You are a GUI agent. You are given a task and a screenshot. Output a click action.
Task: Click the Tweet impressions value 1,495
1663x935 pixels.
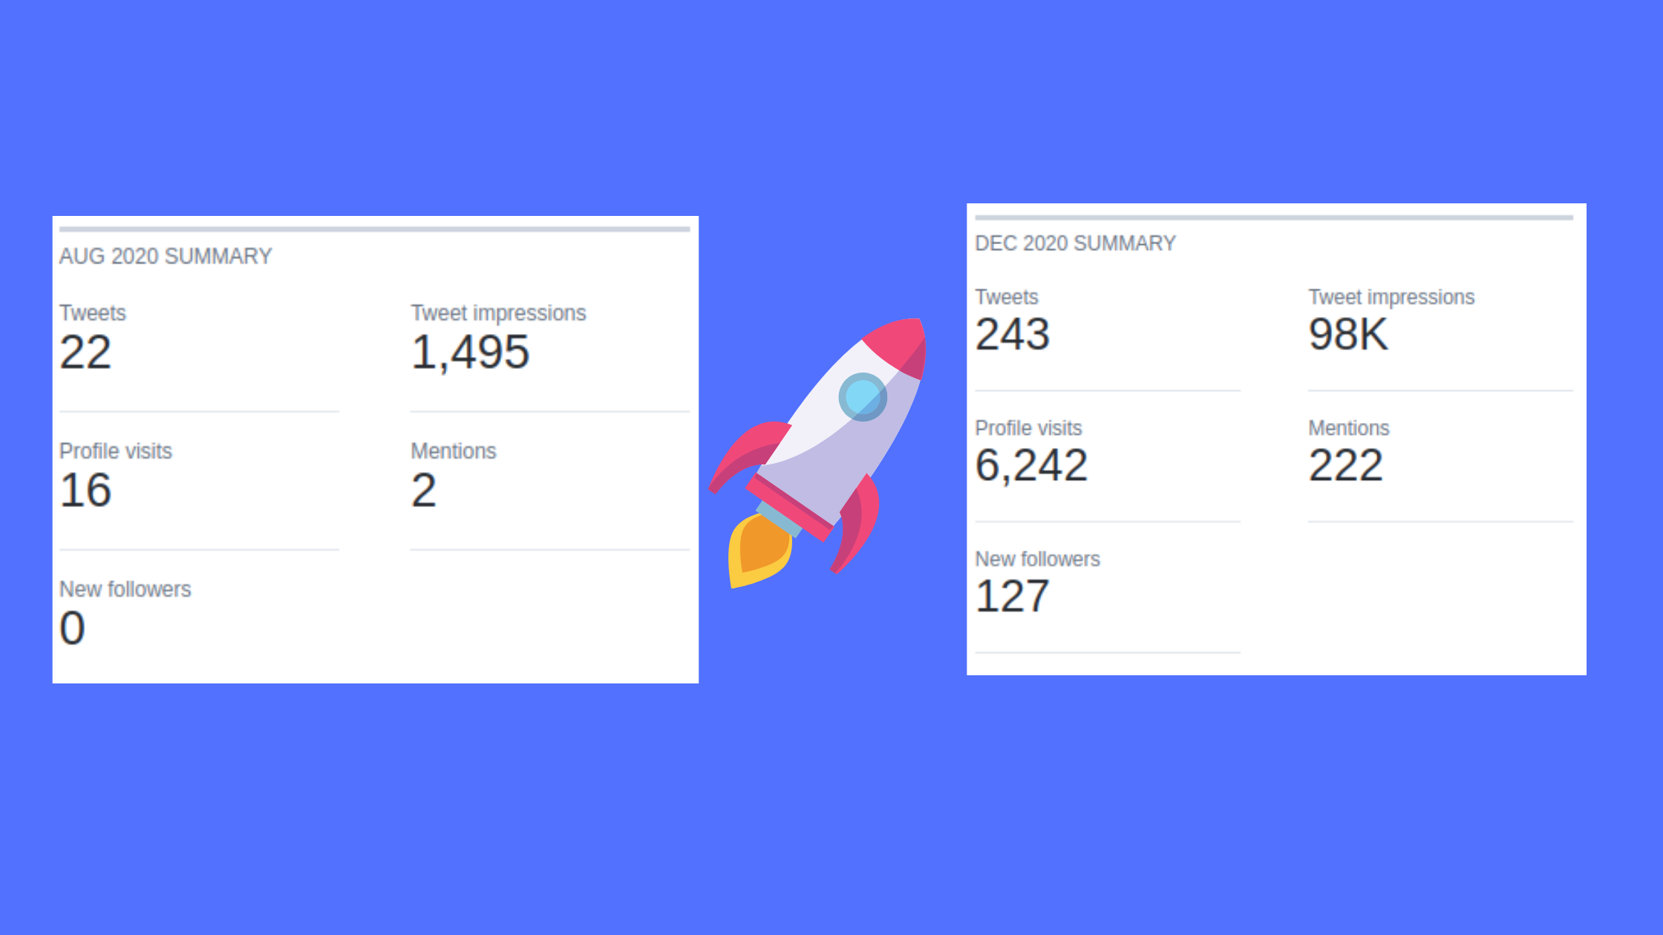[469, 352]
